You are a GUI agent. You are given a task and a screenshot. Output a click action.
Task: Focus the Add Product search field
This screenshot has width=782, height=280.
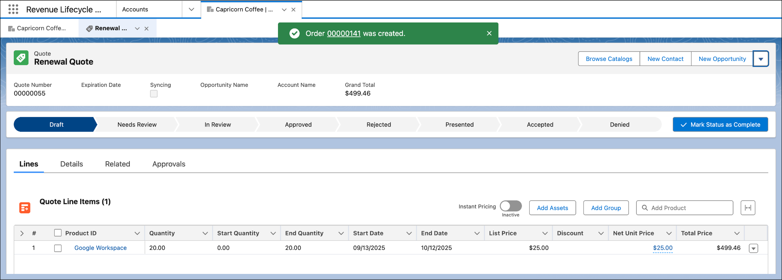coord(685,208)
